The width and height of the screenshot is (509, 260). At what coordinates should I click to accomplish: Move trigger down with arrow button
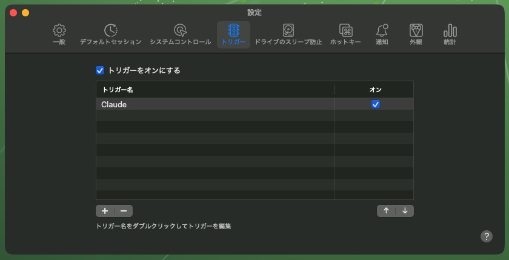tap(405, 211)
